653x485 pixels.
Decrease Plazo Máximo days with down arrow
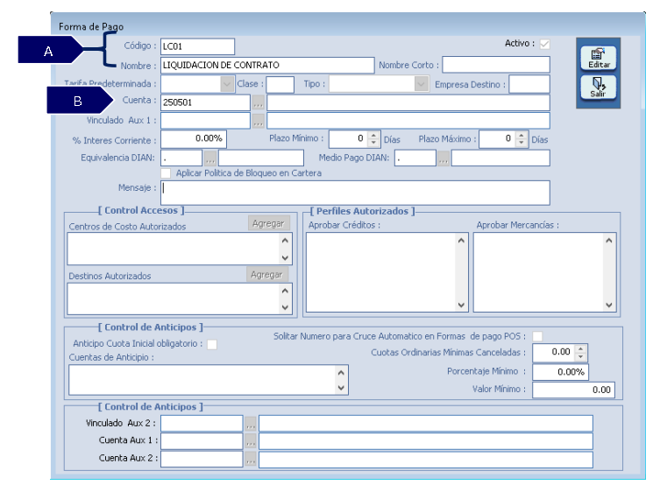coord(521,143)
